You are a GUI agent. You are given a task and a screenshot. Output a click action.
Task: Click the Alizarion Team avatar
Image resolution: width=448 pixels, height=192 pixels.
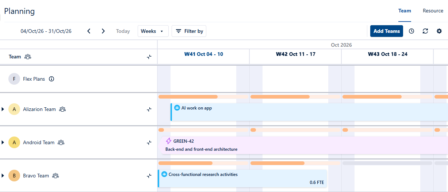tap(14, 109)
